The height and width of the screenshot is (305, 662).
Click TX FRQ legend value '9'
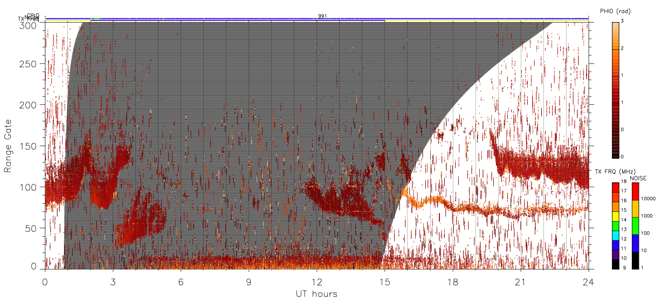(625, 268)
